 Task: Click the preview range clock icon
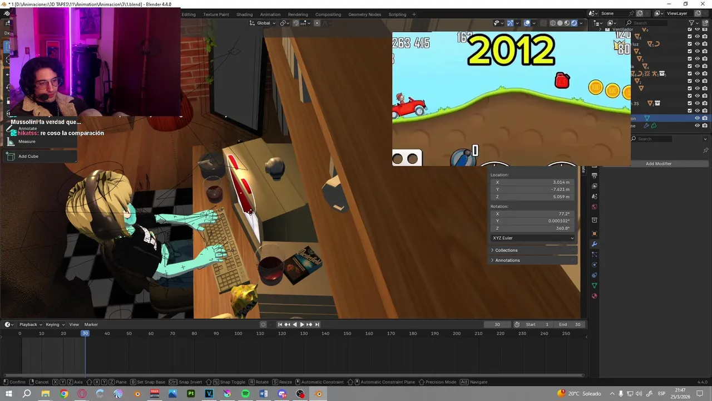click(x=517, y=324)
